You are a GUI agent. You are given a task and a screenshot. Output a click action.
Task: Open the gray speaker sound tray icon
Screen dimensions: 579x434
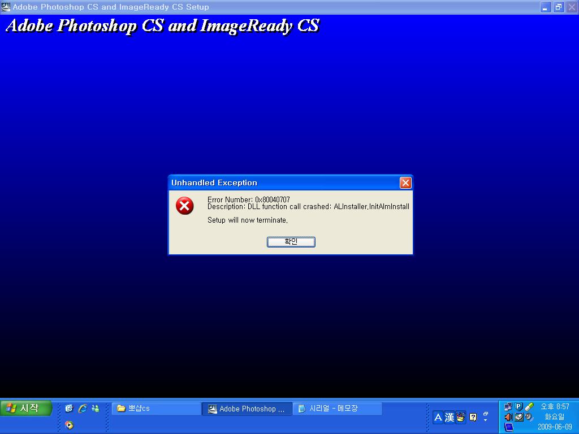[529, 417]
